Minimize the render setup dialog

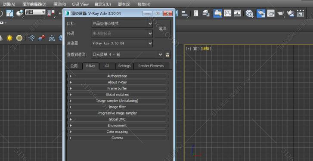147,14
